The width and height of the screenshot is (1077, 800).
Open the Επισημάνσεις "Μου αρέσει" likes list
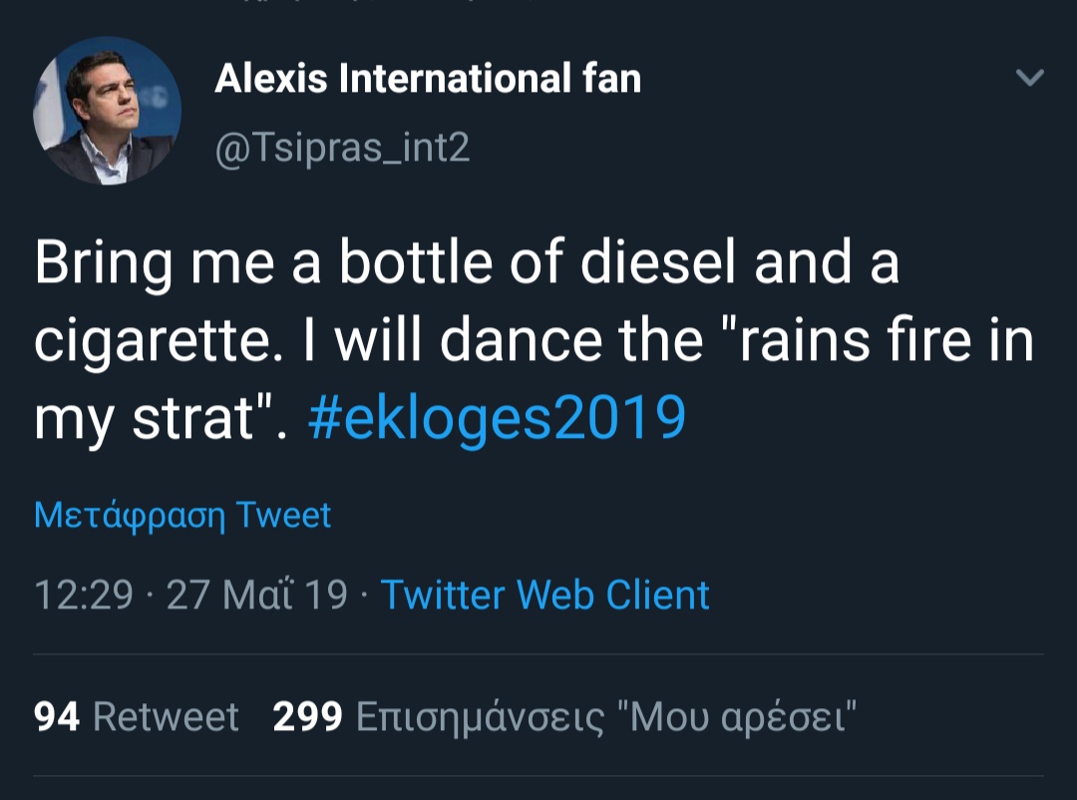pyautogui.click(x=606, y=716)
